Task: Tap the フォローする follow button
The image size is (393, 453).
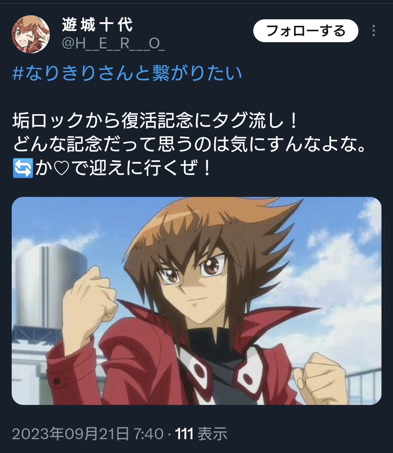Action: coord(306,31)
